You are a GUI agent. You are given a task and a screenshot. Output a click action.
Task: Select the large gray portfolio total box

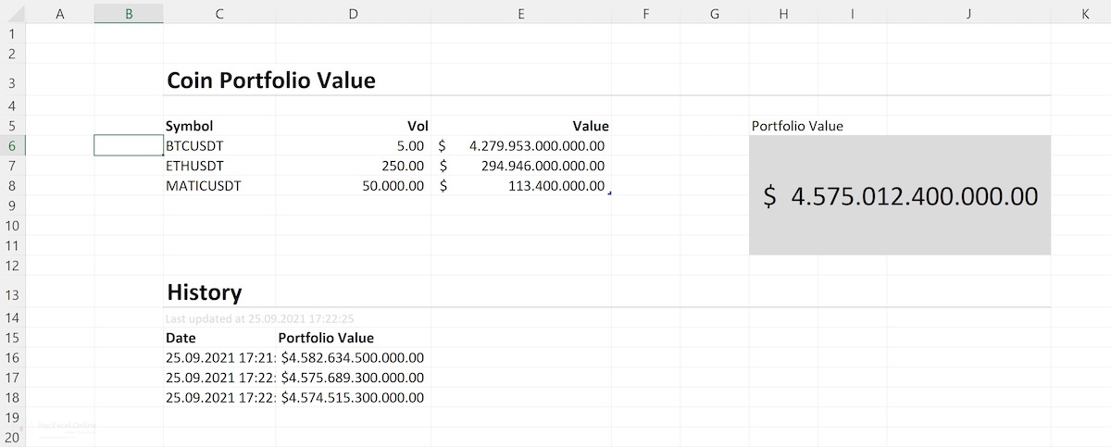point(899,195)
